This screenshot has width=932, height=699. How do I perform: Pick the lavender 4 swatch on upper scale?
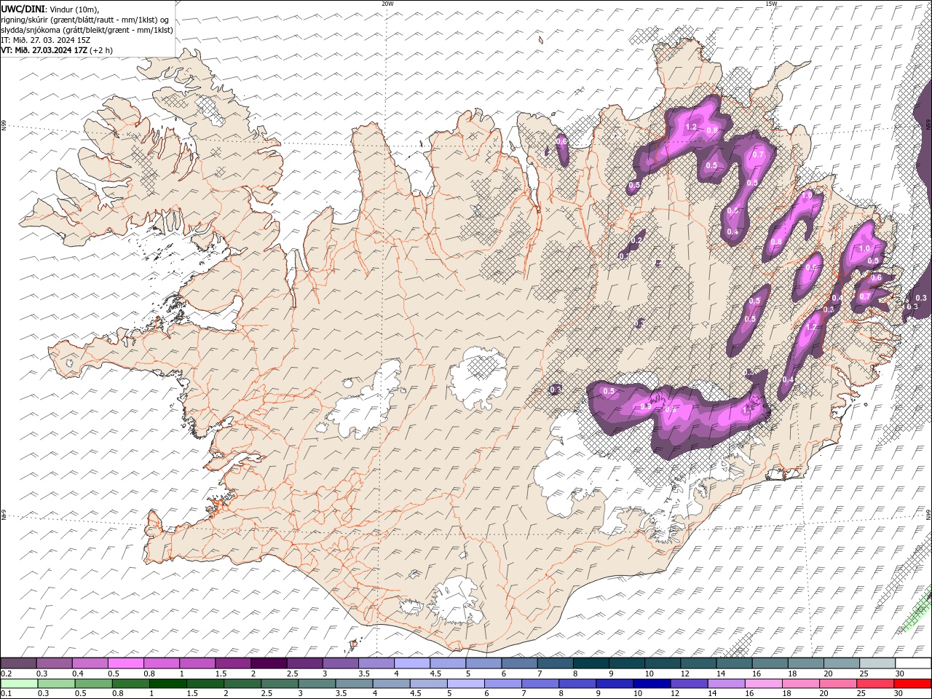412,663
